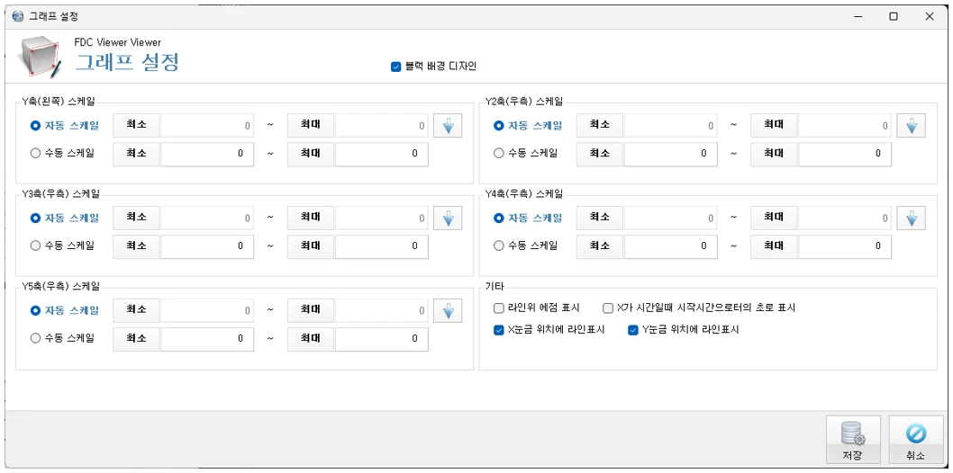
Task: Click 최소 button in Y축(왼쪽) 자동 스케일 row
Action: point(136,126)
